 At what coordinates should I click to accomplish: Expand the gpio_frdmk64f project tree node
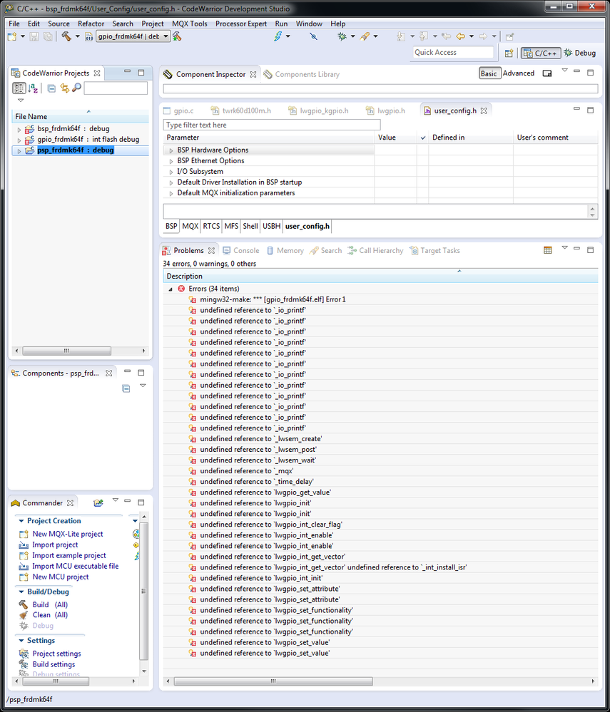click(x=19, y=140)
